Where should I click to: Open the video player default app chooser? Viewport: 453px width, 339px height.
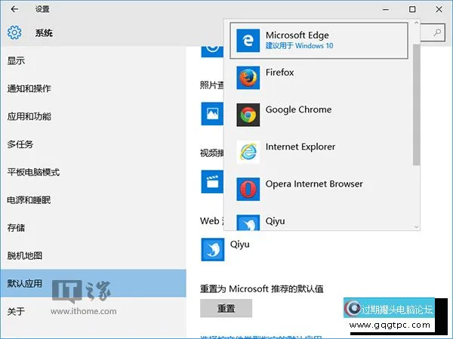pos(211,181)
